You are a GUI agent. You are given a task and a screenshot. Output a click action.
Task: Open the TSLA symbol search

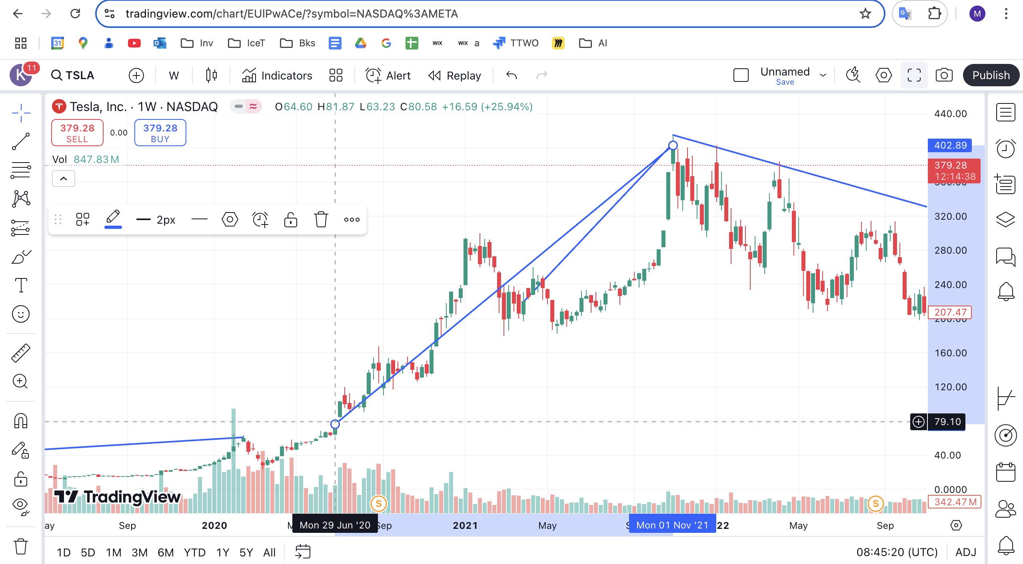73,75
